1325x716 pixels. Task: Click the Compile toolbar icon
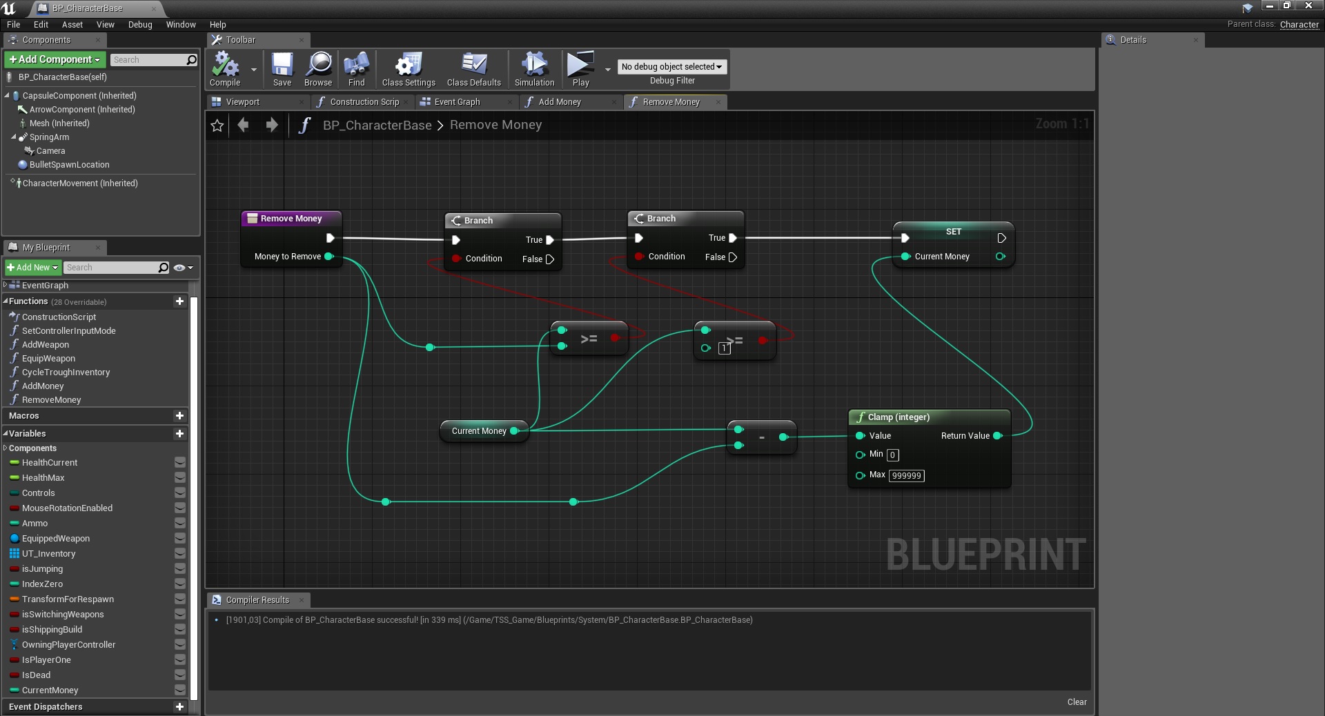pyautogui.click(x=225, y=68)
